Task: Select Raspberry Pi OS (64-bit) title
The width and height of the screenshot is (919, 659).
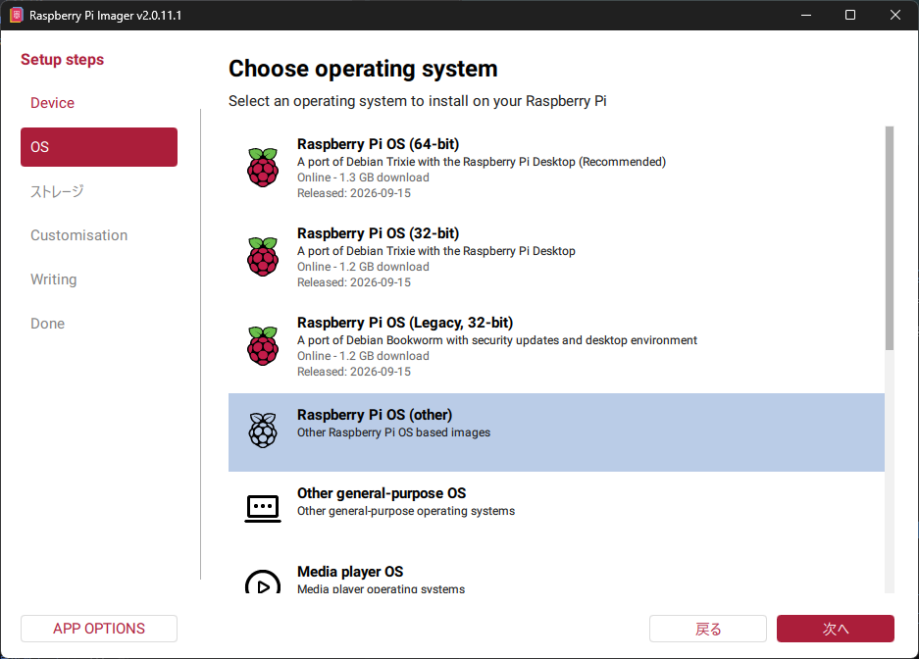Action: [x=378, y=144]
